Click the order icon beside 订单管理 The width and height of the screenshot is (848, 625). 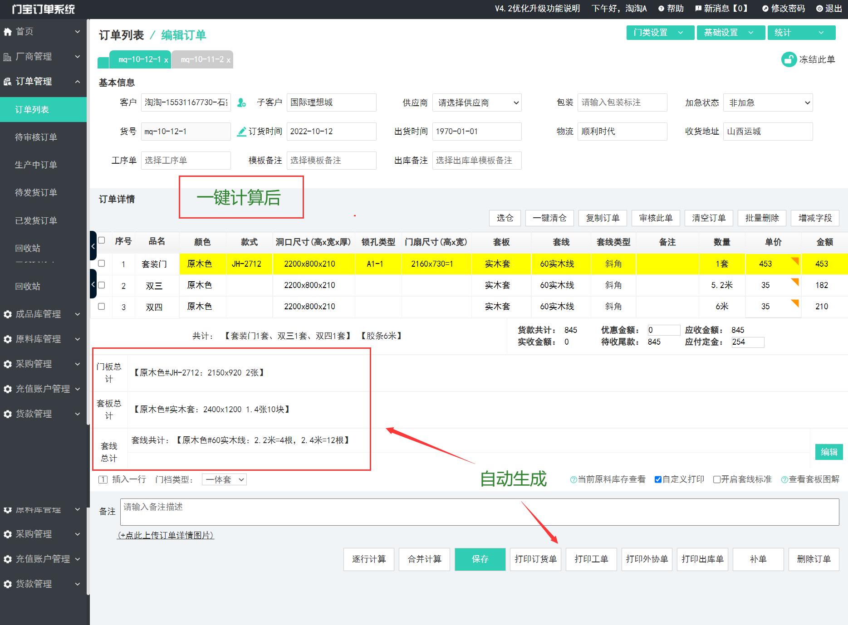(x=7, y=82)
